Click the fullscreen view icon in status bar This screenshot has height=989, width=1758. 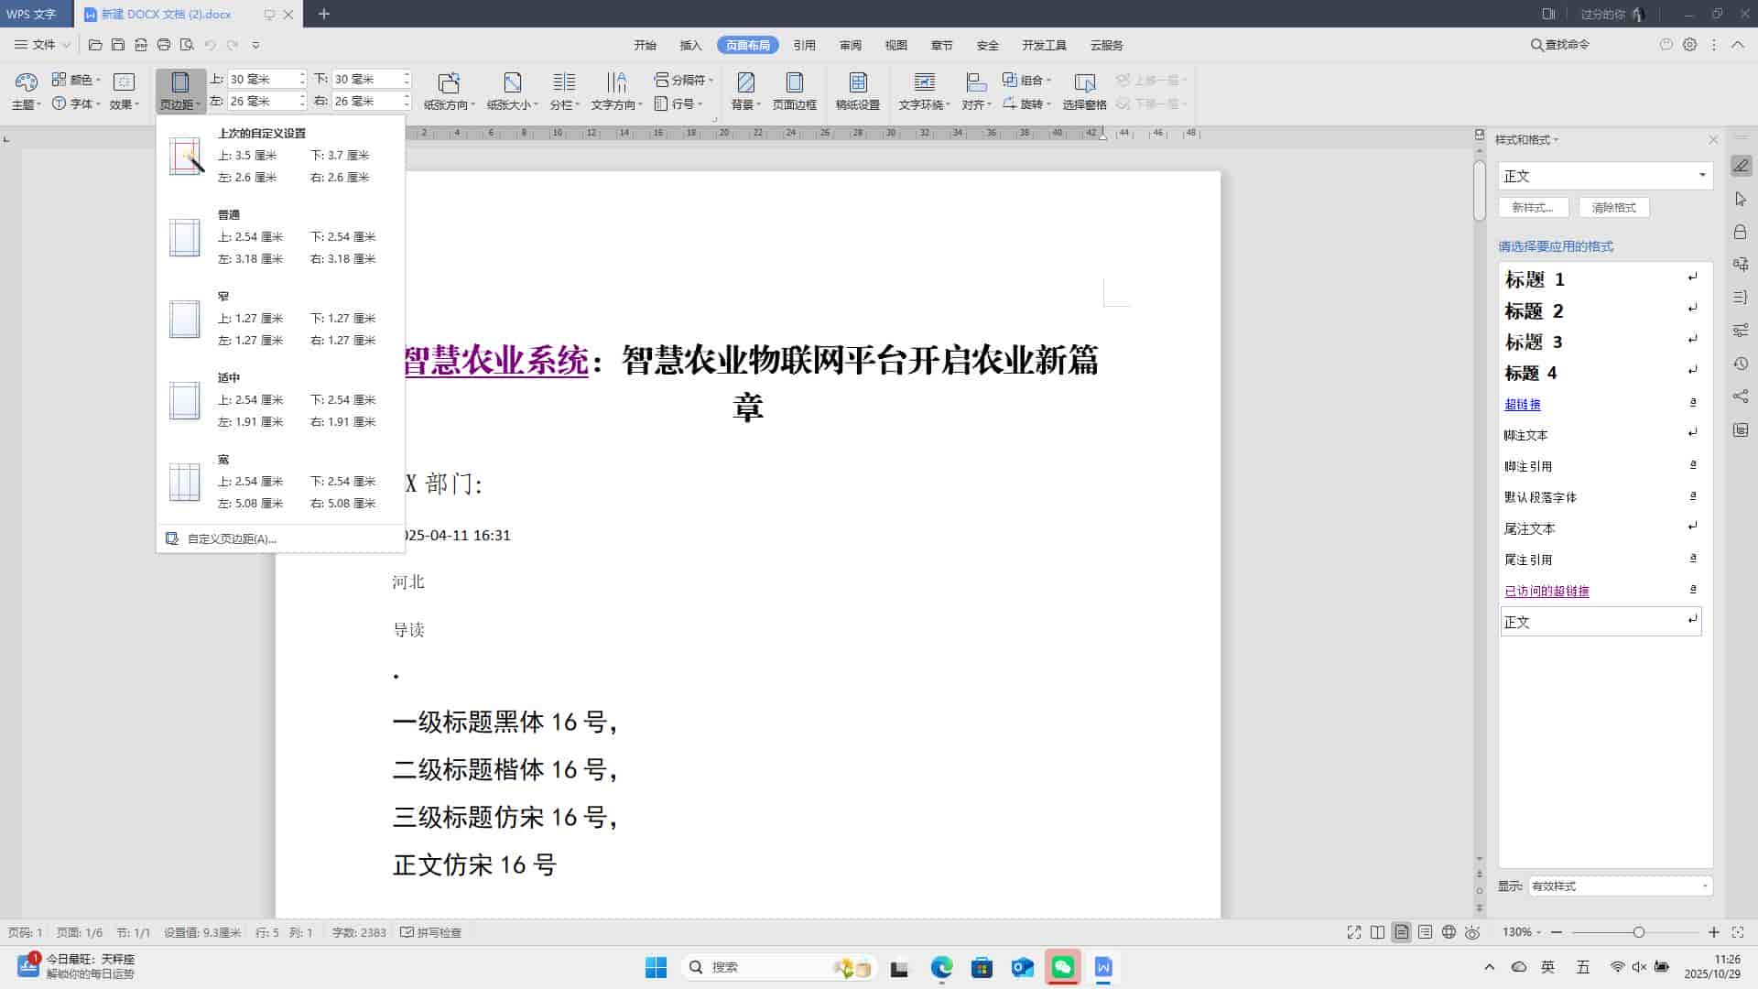tap(1354, 932)
